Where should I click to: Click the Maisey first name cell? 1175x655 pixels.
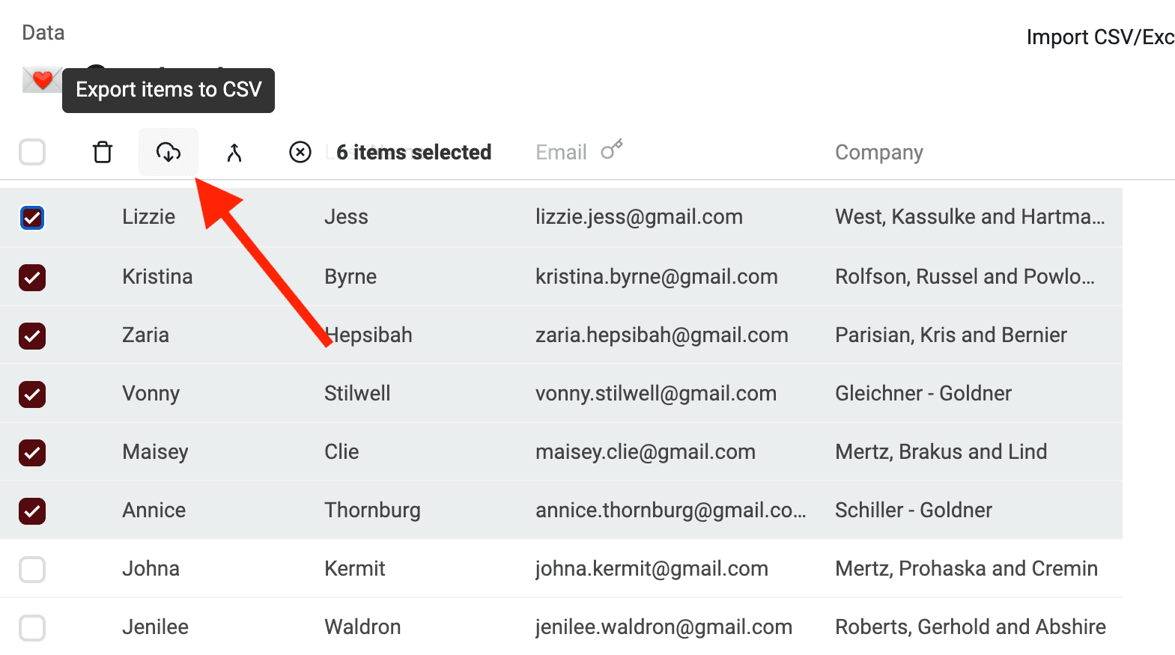[155, 452]
